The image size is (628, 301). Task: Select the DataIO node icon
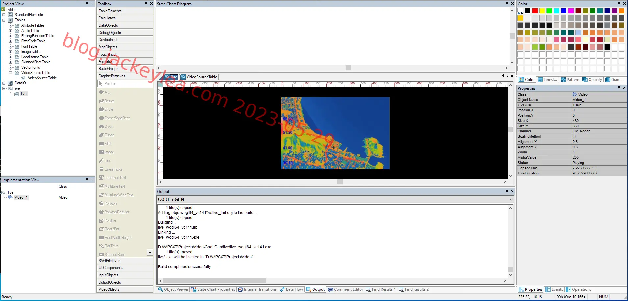[x=10, y=83]
